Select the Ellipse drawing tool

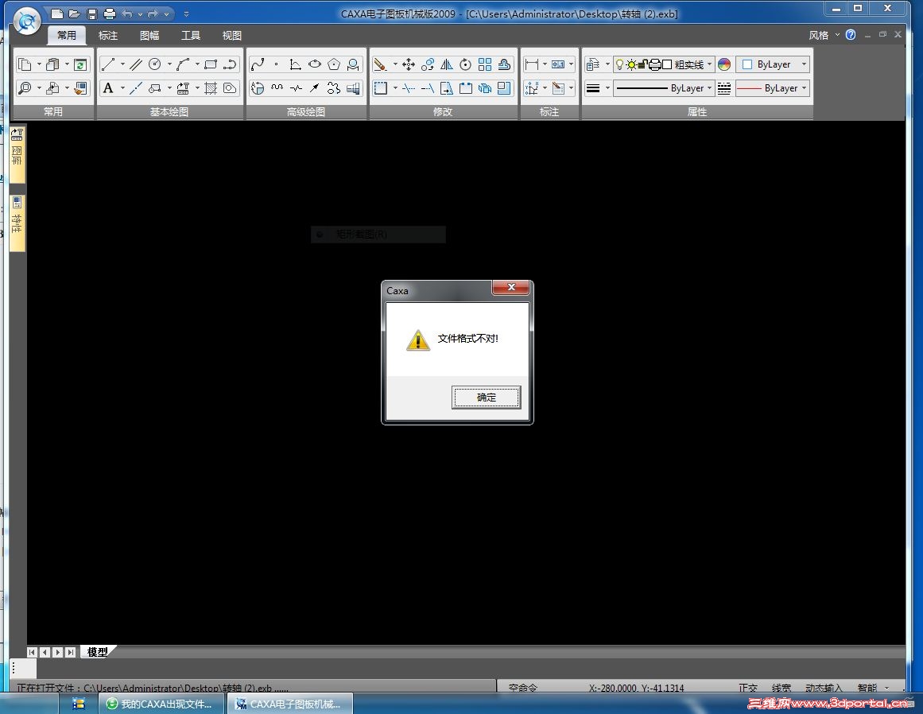tap(315, 64)
